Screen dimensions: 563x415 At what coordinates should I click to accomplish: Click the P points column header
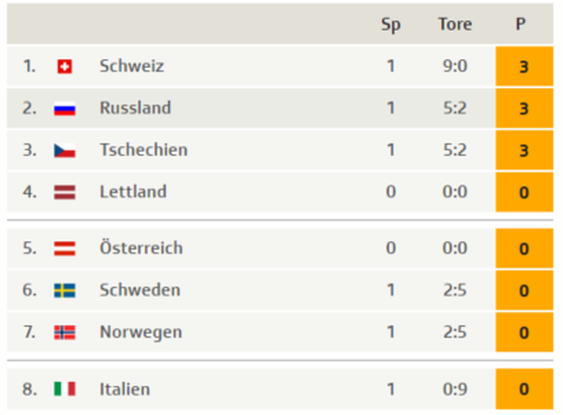point(520,24)
